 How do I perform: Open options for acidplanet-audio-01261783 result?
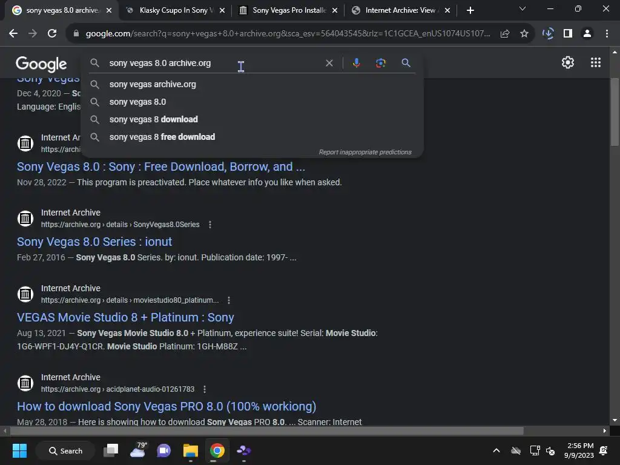205,389
